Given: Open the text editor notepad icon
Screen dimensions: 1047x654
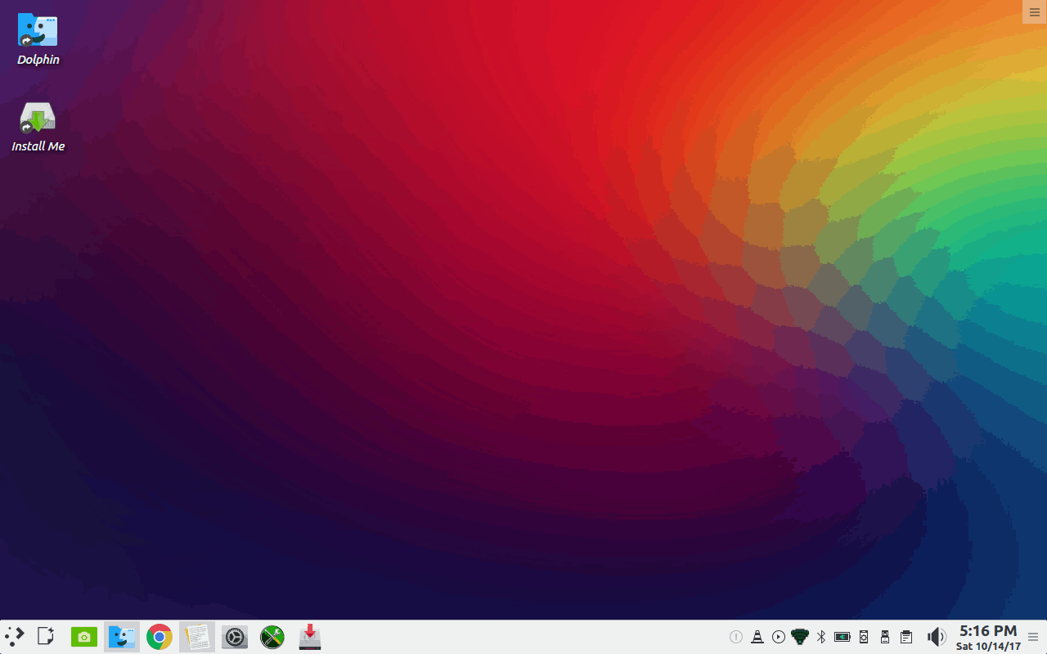Looking at the screenshot, I should point(197,637).
